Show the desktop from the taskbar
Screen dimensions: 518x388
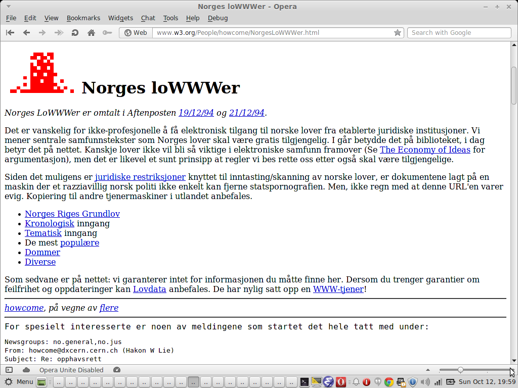click(x=41, y=382)
